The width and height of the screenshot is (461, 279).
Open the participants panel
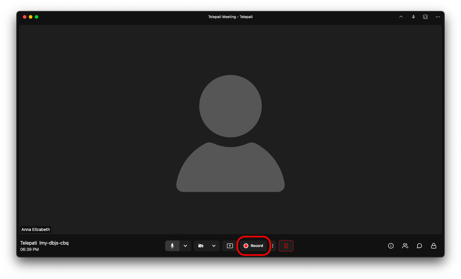point(405,246)
